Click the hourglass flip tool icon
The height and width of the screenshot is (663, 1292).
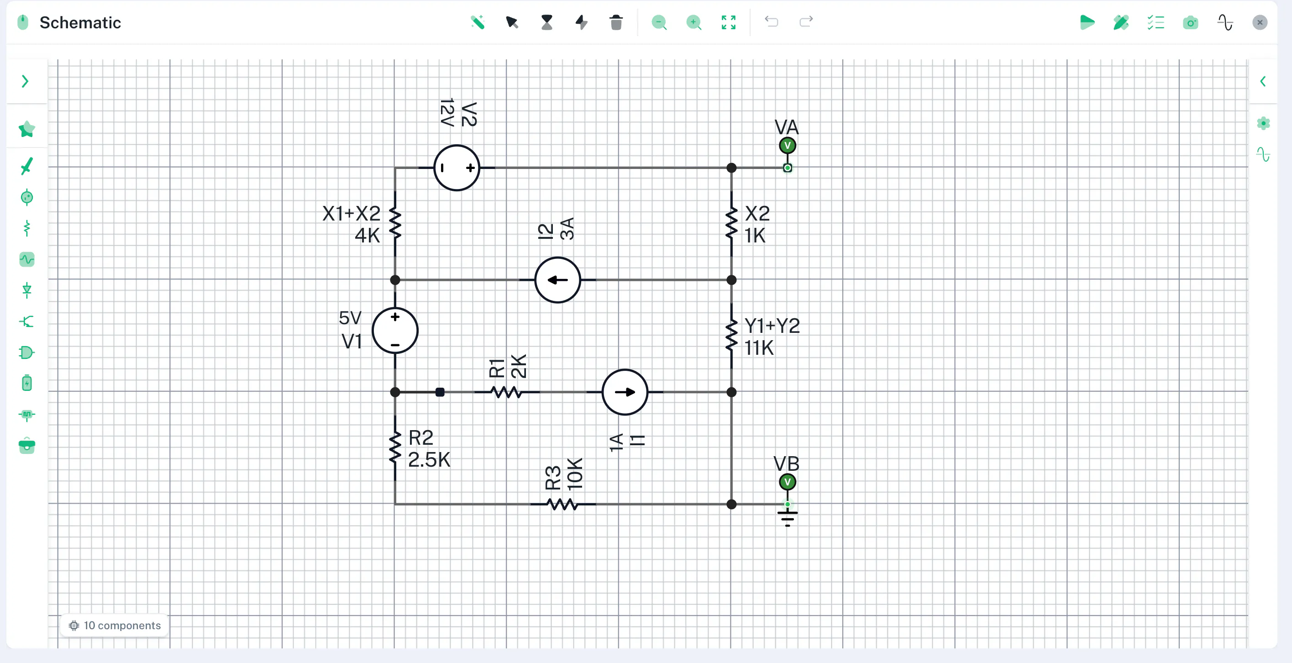pyautogui.click(x=546, y=22)
